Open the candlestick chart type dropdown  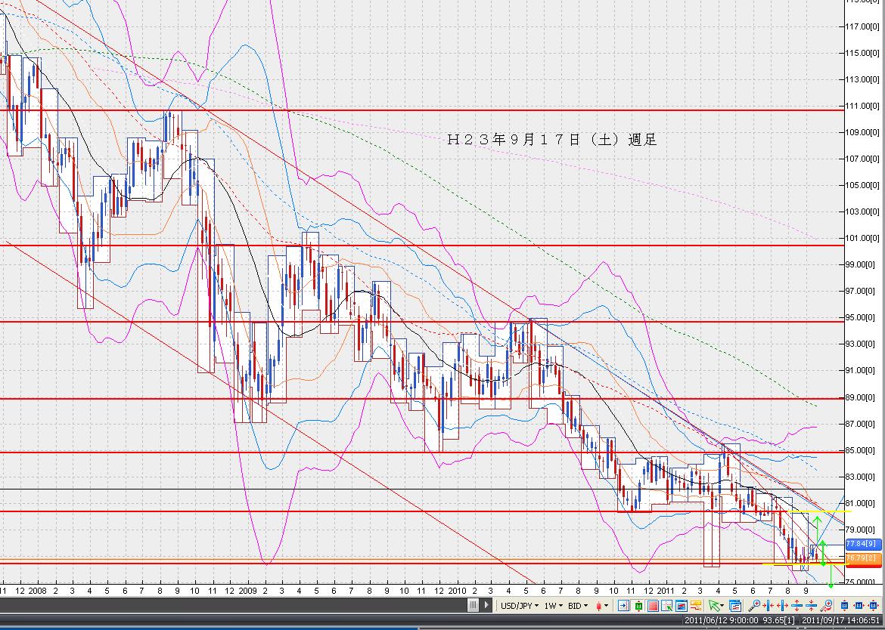(601, 606)
